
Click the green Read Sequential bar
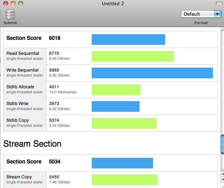133,56
